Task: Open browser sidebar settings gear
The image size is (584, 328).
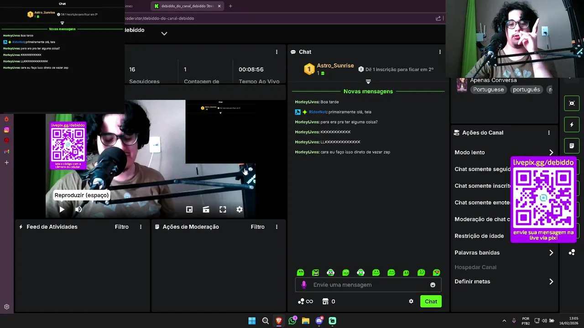Action: 6,307
